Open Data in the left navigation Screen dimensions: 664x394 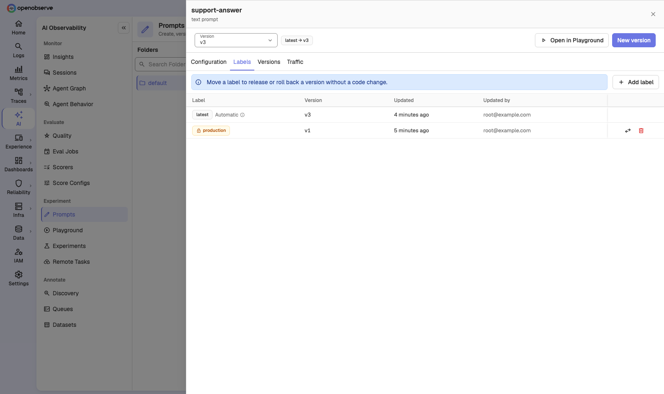coord(19,233)
